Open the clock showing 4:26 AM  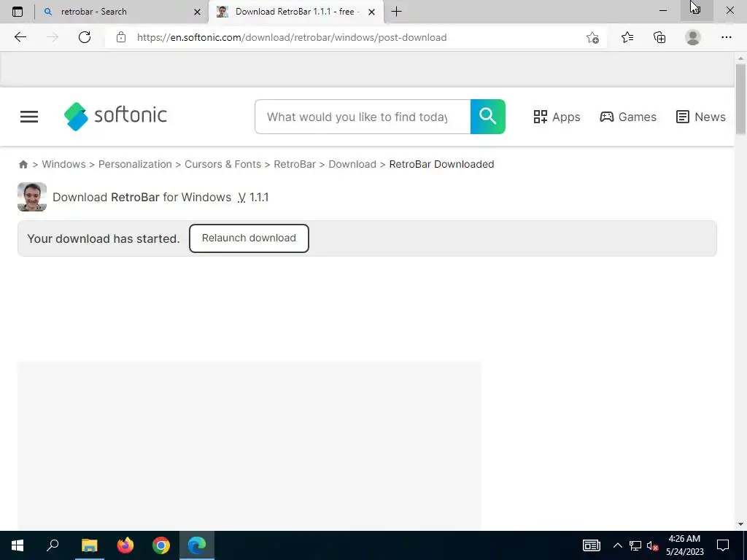(x=684, y=545)
